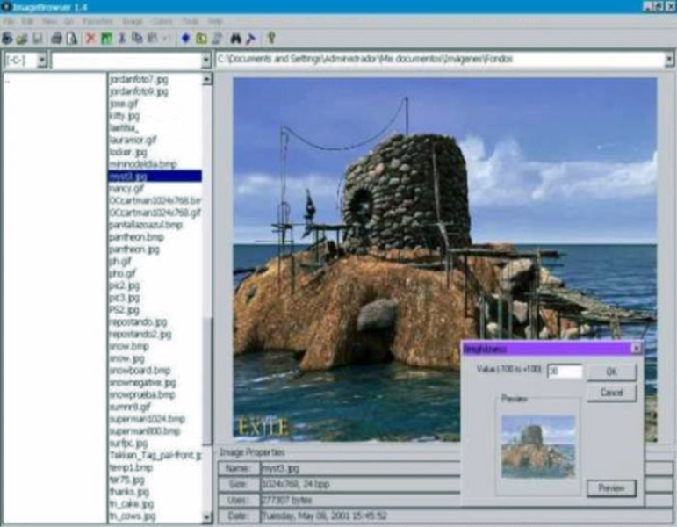Image resolution: width=677 pixels, height=527 pixels.
Task: Select repostando2.jpg in the file list
Action: point(140,334)
